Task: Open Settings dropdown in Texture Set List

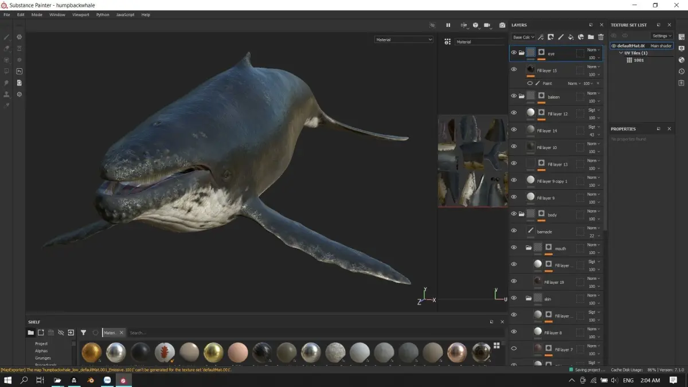Action: 662,36
